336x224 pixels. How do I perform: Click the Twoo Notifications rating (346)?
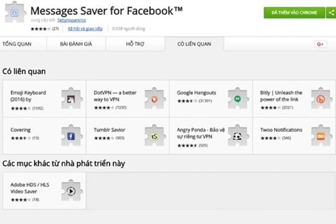coord(276,138)
